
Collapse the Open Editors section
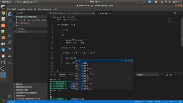point(30,17)
